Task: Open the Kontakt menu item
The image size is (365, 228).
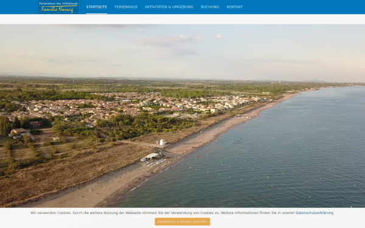Action: coord(235,7)
